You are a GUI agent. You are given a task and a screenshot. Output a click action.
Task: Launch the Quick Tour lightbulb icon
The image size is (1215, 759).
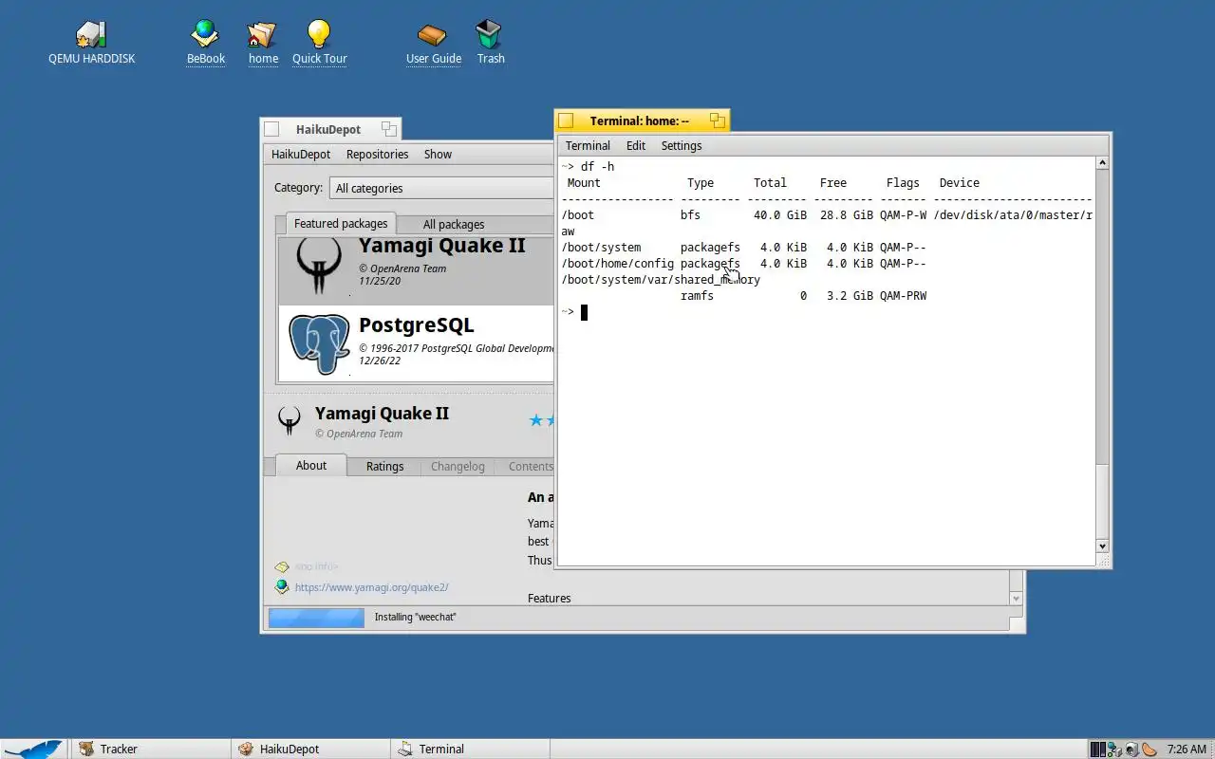click(319, 35)
